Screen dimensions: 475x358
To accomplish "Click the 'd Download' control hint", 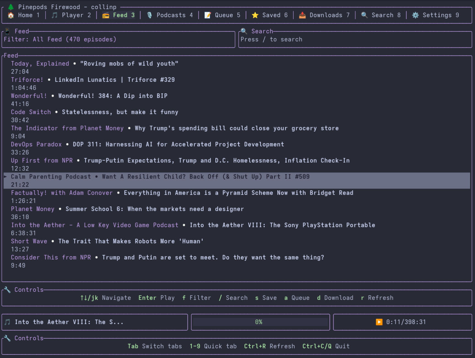I will [x=335, y=298].
